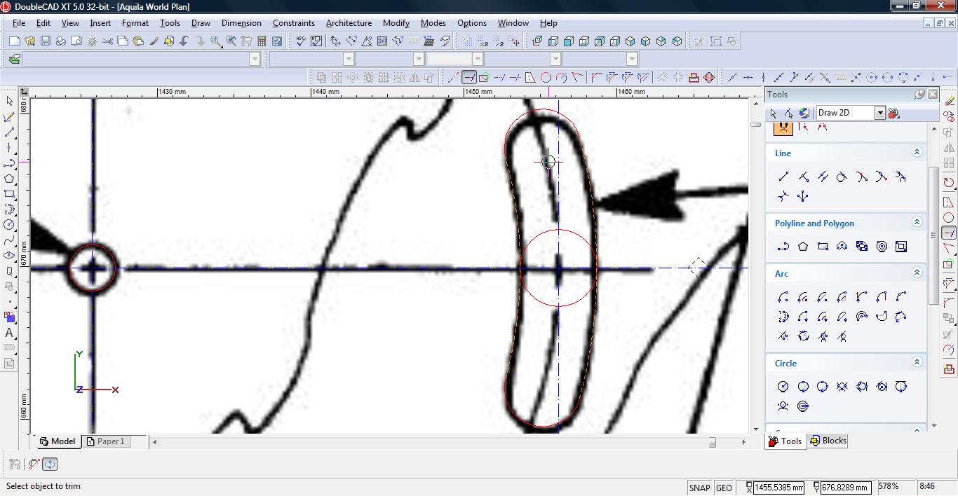
Task: Toggle GEO mode in status bar
Action: pyautogui.click(x=724, y=488)
